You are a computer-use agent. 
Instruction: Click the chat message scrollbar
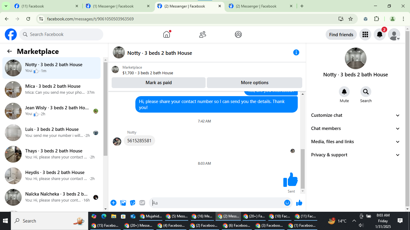(303, 169)
